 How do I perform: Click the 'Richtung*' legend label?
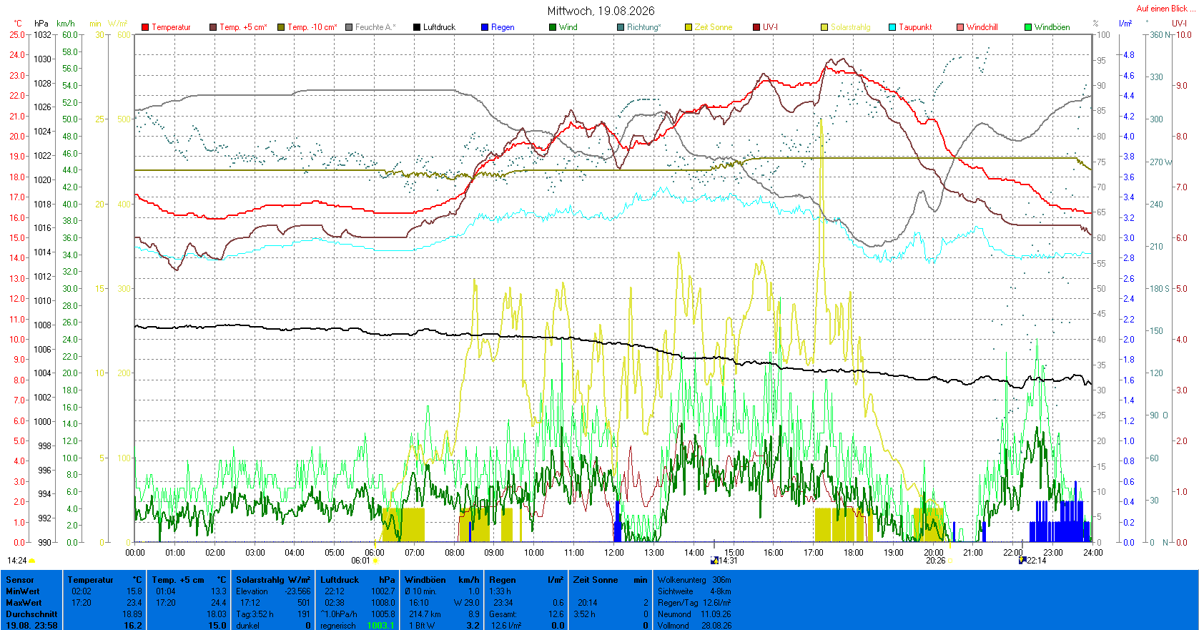[644, 27]
